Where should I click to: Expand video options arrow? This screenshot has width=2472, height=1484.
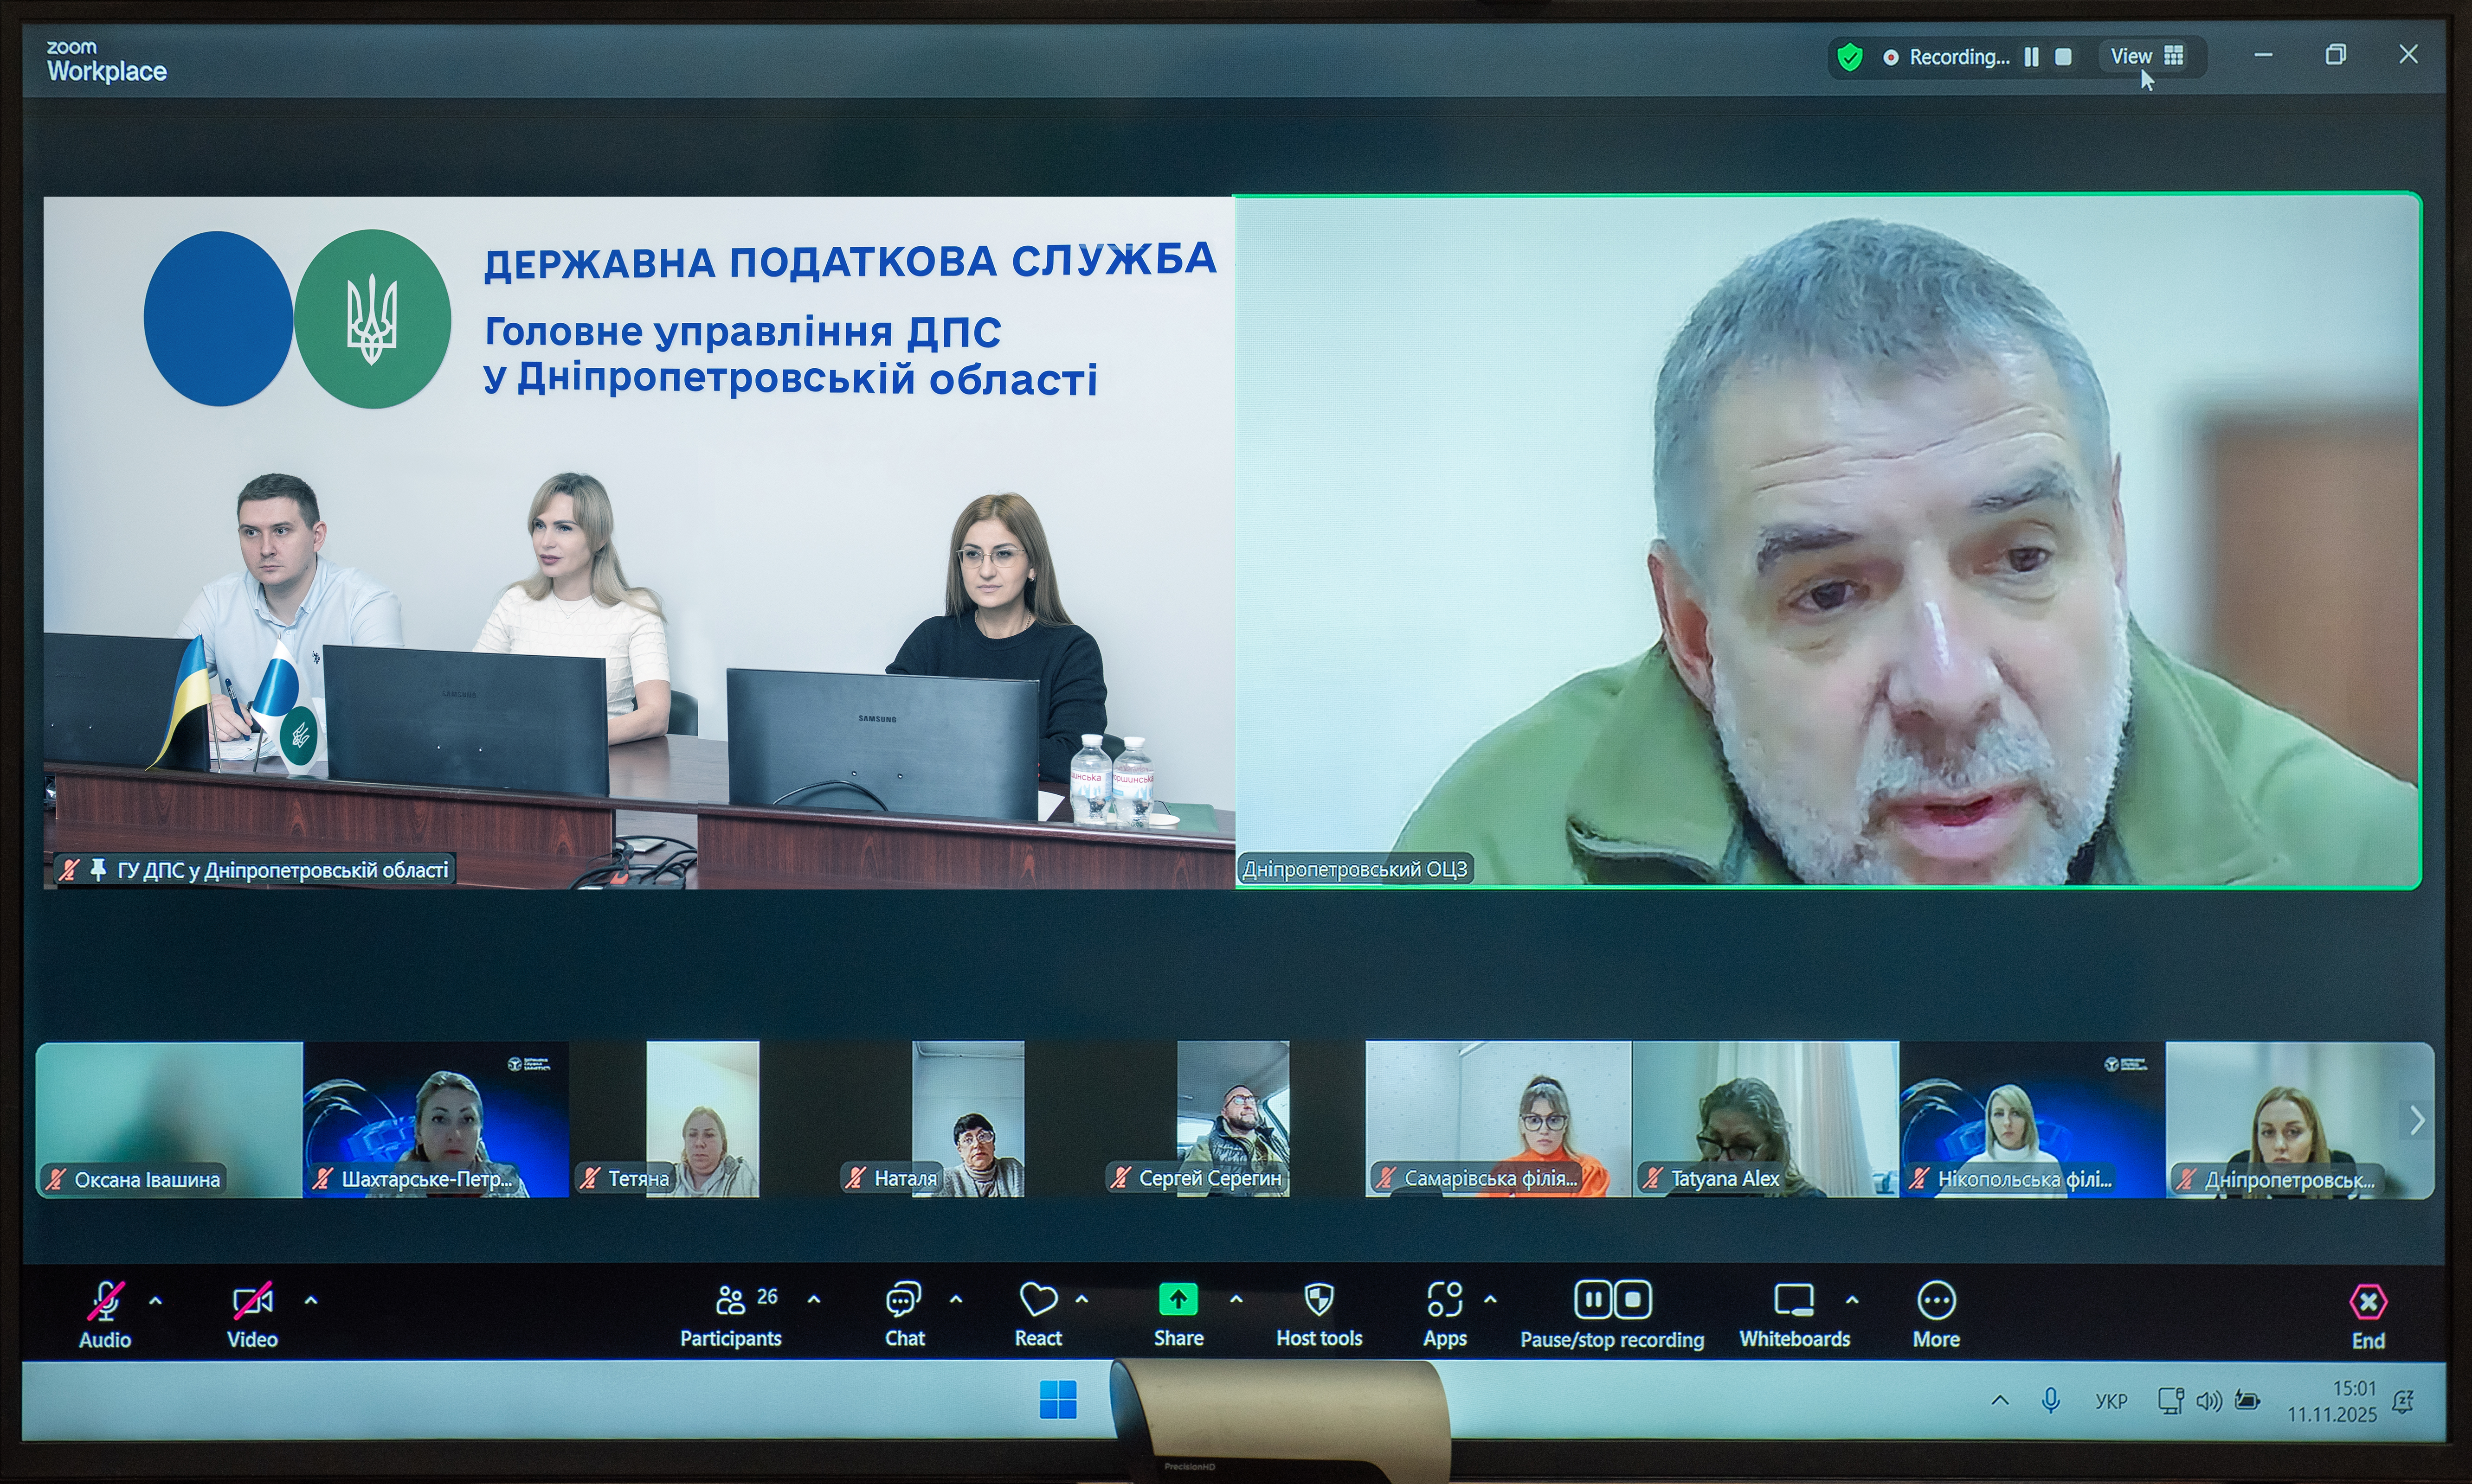click(x=311, y=1301)
